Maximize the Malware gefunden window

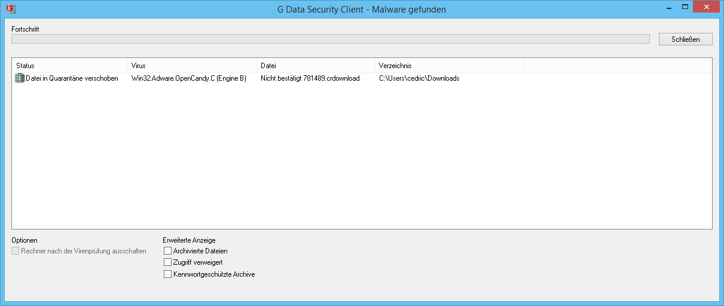click(685, 8)
